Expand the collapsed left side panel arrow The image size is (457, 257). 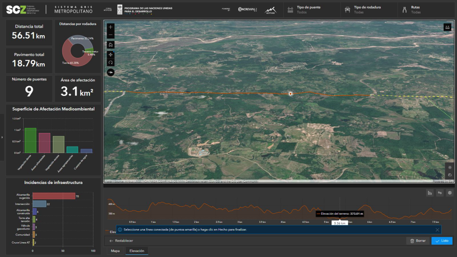(2, 137)
